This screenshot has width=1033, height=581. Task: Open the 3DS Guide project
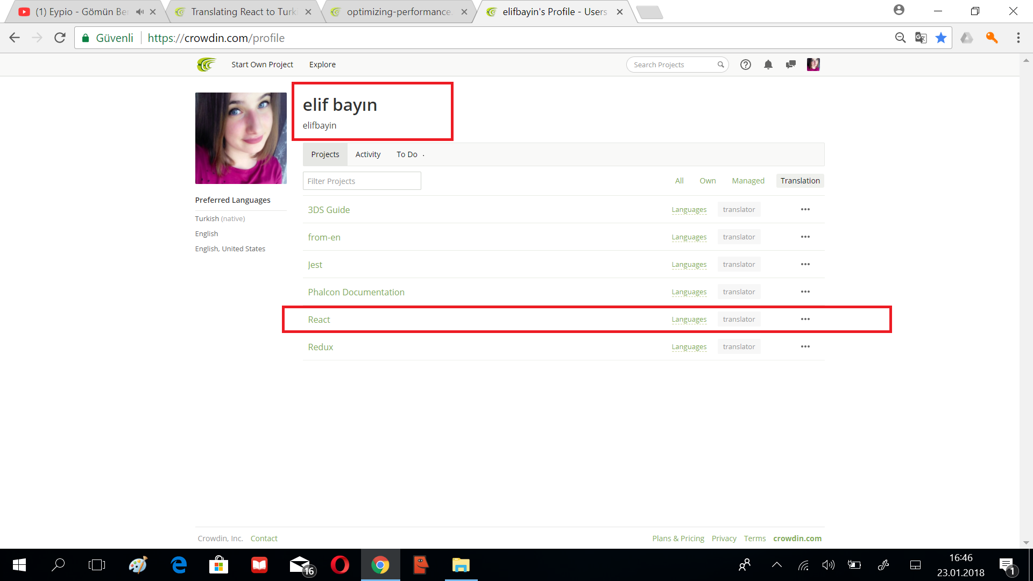pos(329,210)
